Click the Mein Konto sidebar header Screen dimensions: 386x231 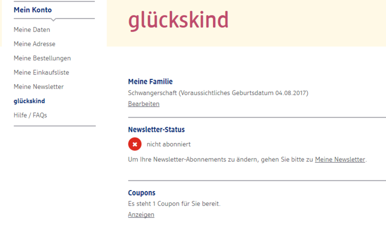pos(33,10)
